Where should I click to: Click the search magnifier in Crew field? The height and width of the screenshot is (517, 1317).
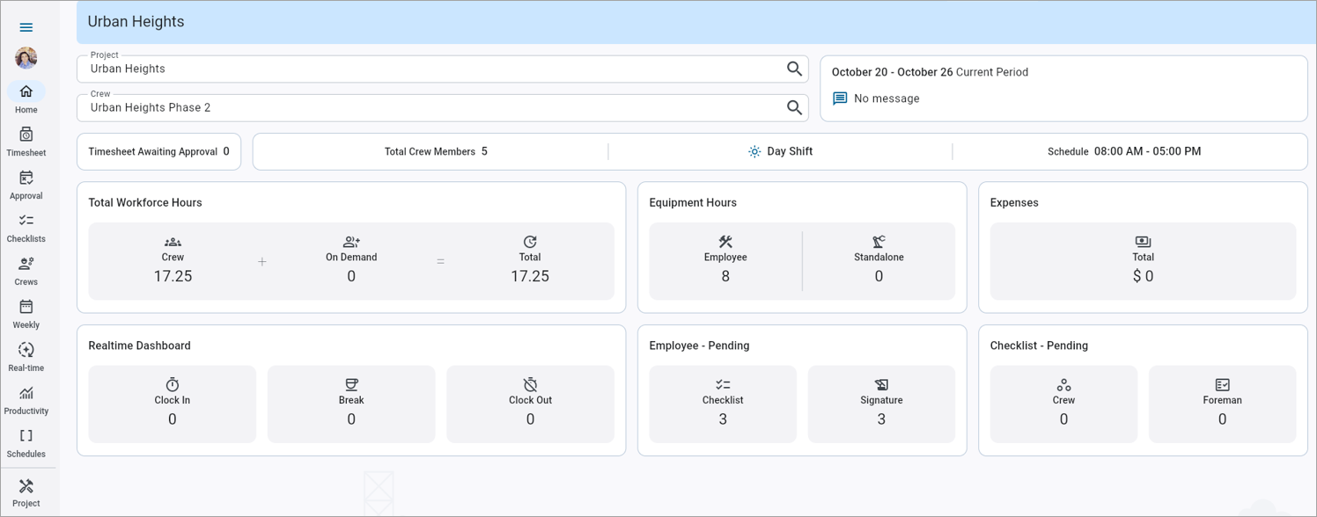tap(795, 106)
